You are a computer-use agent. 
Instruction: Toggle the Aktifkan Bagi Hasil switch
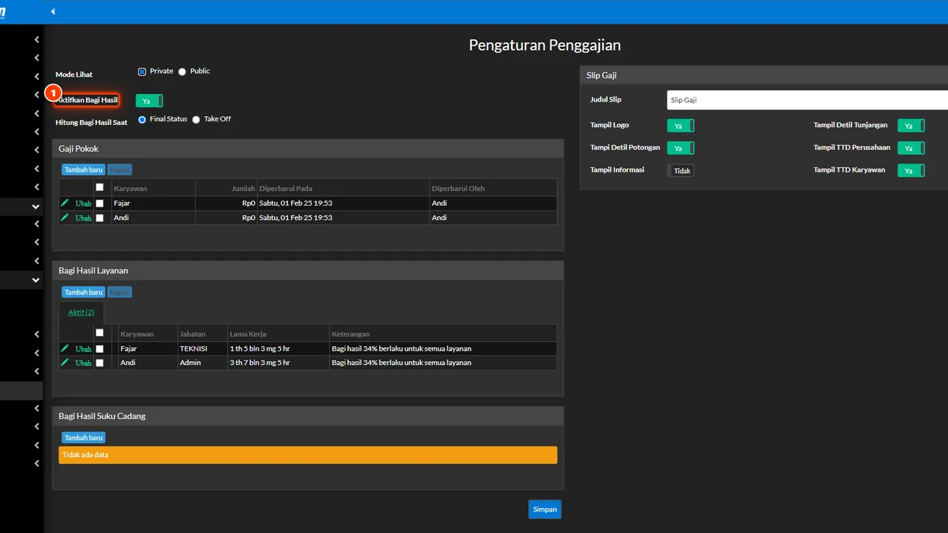149,101
